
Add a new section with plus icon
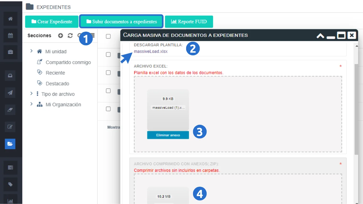point(61,35)
